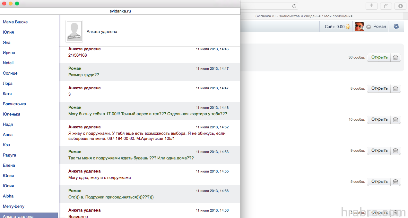Open chat with Брюнеточка
This screenshot has width=408, height=218.
pos(14,104)
